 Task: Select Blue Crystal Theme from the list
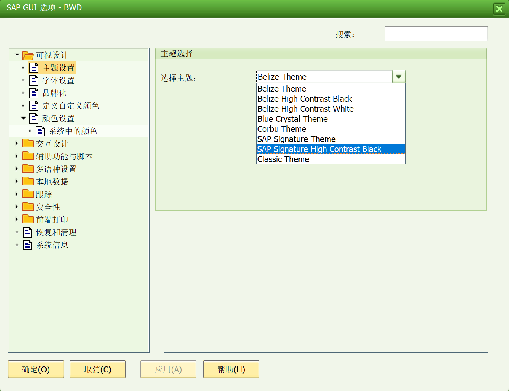click(x=292, y=119)
